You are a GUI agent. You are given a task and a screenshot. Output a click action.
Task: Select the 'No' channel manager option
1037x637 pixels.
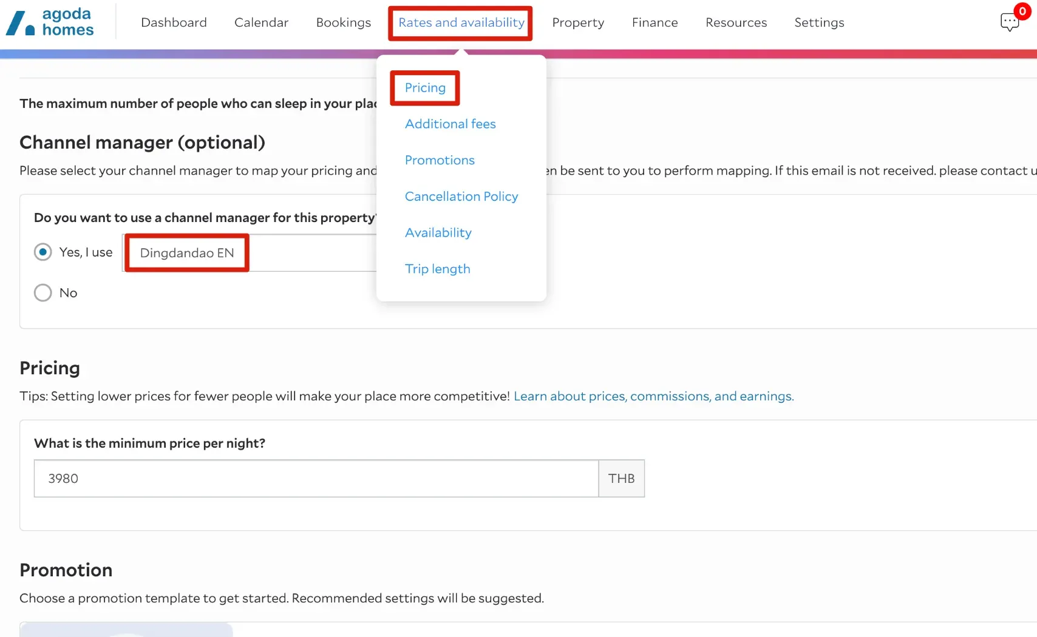click(x=43, y=293)
